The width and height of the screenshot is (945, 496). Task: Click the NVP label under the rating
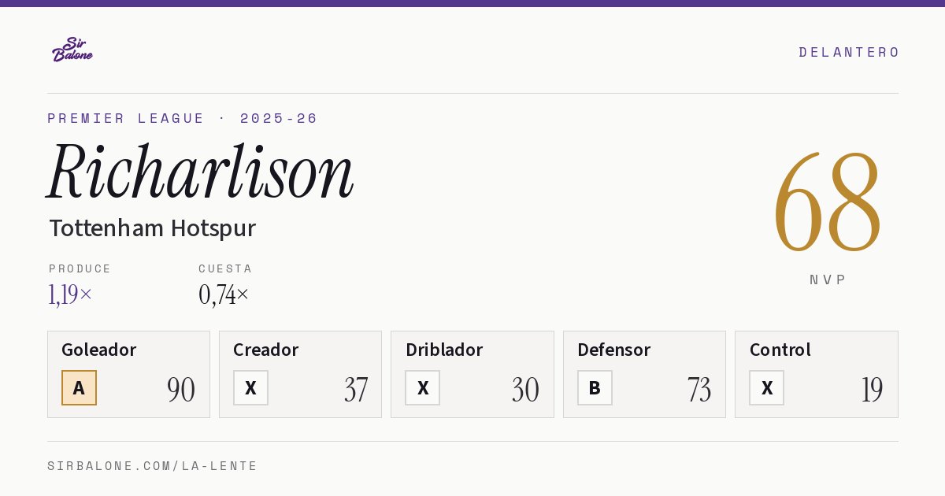[x=828, y=279]
